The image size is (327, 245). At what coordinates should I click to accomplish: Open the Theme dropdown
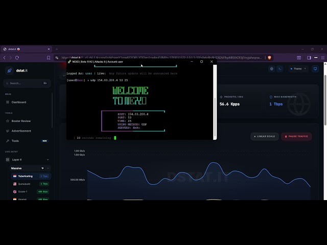[298, 69]
